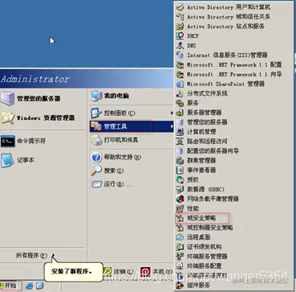The height and width of the screenshot is (292, 296).
Task: Open 我的电脑 icon
Action: point(96,96)
